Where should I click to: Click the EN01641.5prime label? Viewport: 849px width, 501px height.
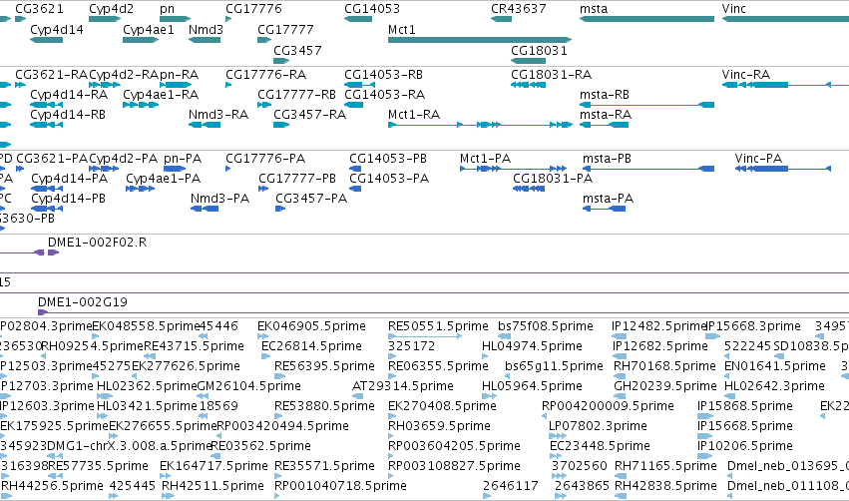[x=775, y=365]
